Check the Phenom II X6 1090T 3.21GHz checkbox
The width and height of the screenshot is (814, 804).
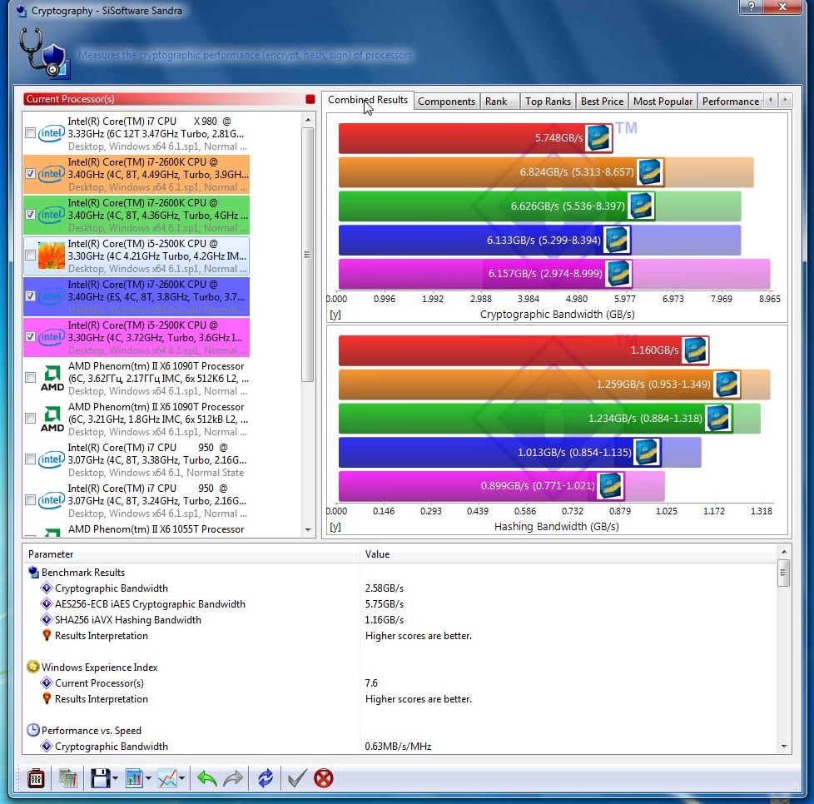(x=30, y=419)
